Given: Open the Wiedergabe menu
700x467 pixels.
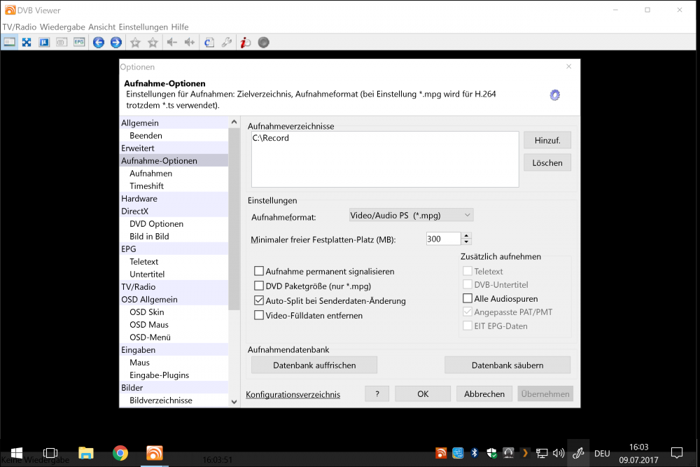Looking at the screenshot, I should 63,27.
